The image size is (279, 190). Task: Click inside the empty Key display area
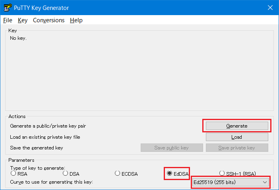(139, 72)
